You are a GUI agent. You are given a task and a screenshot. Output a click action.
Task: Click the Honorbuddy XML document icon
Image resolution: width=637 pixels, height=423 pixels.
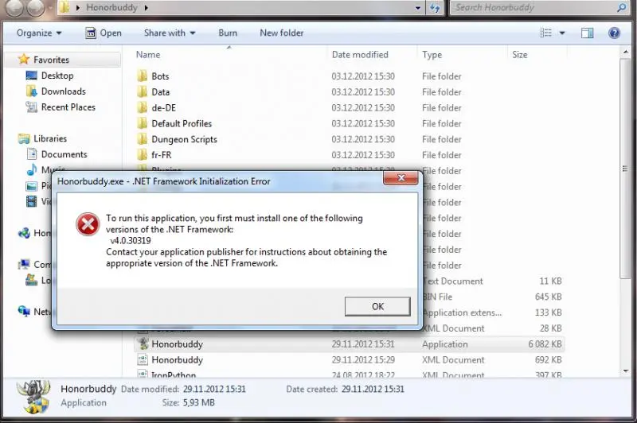click(143, 359)
